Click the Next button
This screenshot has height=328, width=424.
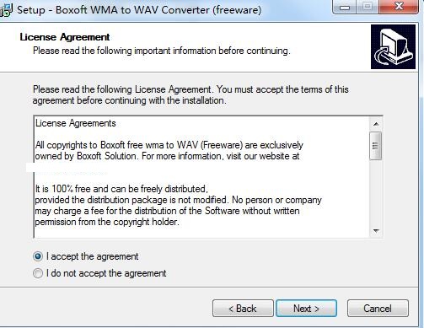coord(306,309)
